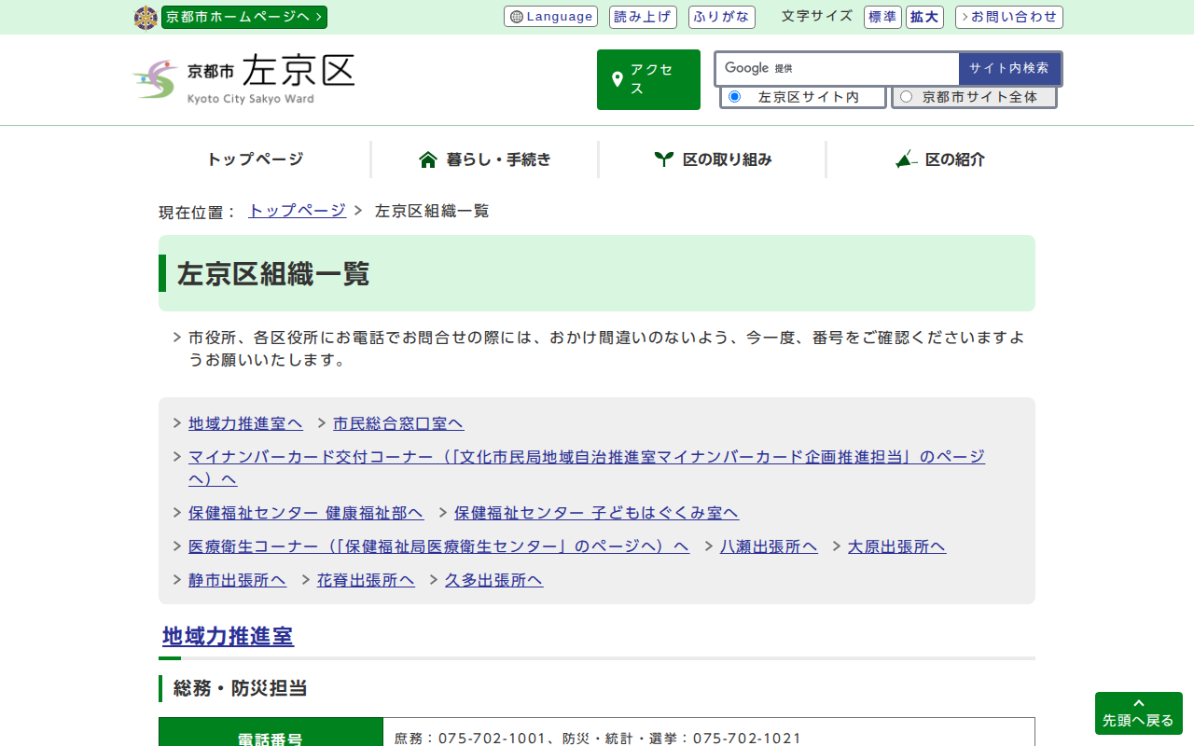
Task: Click トップページ breadcrumb link
Action: click(297, 211)
